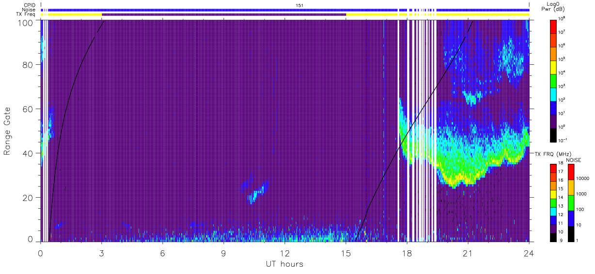Screen dimensions: 595x274
Task: Click x-axis tick label '9'
Action: 223,253
